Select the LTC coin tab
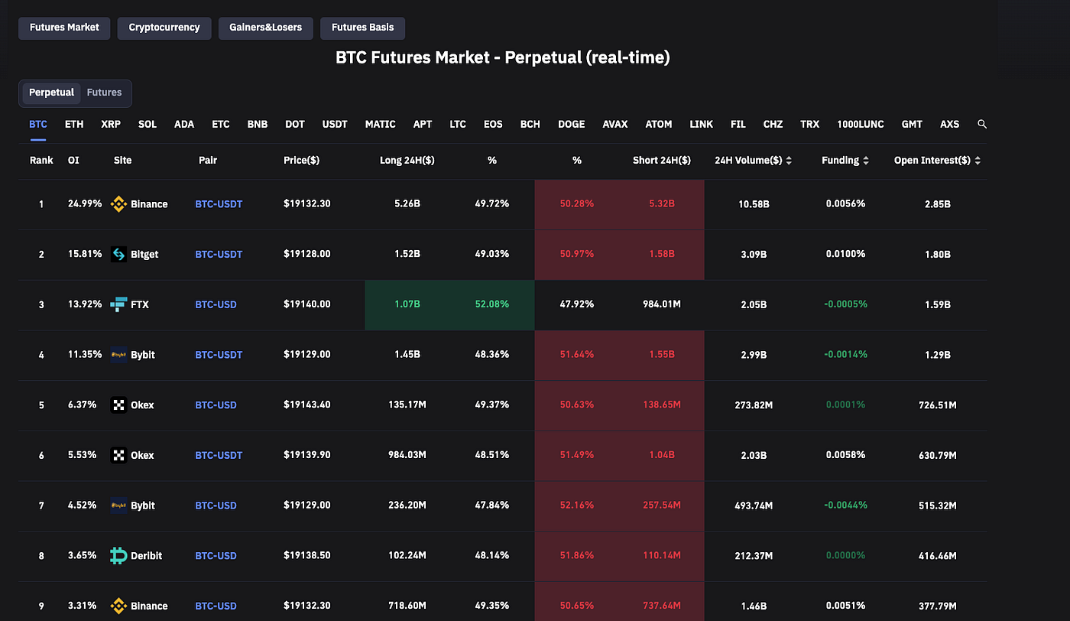 tap(458, 124)
